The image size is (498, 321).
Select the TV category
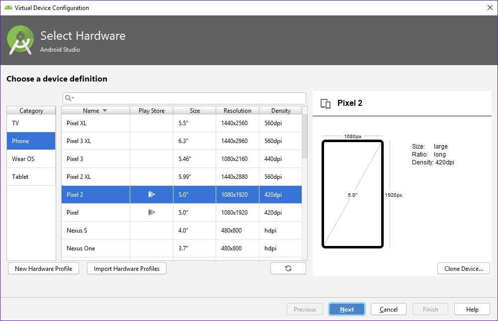[x=31, y=123]
